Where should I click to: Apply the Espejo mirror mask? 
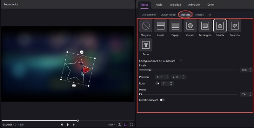tap(175, 26)
